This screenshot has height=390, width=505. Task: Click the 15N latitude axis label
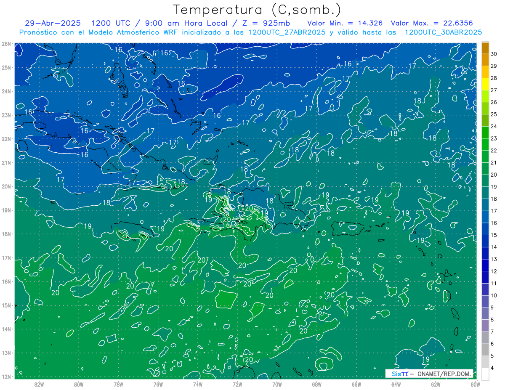click(6, 305)
